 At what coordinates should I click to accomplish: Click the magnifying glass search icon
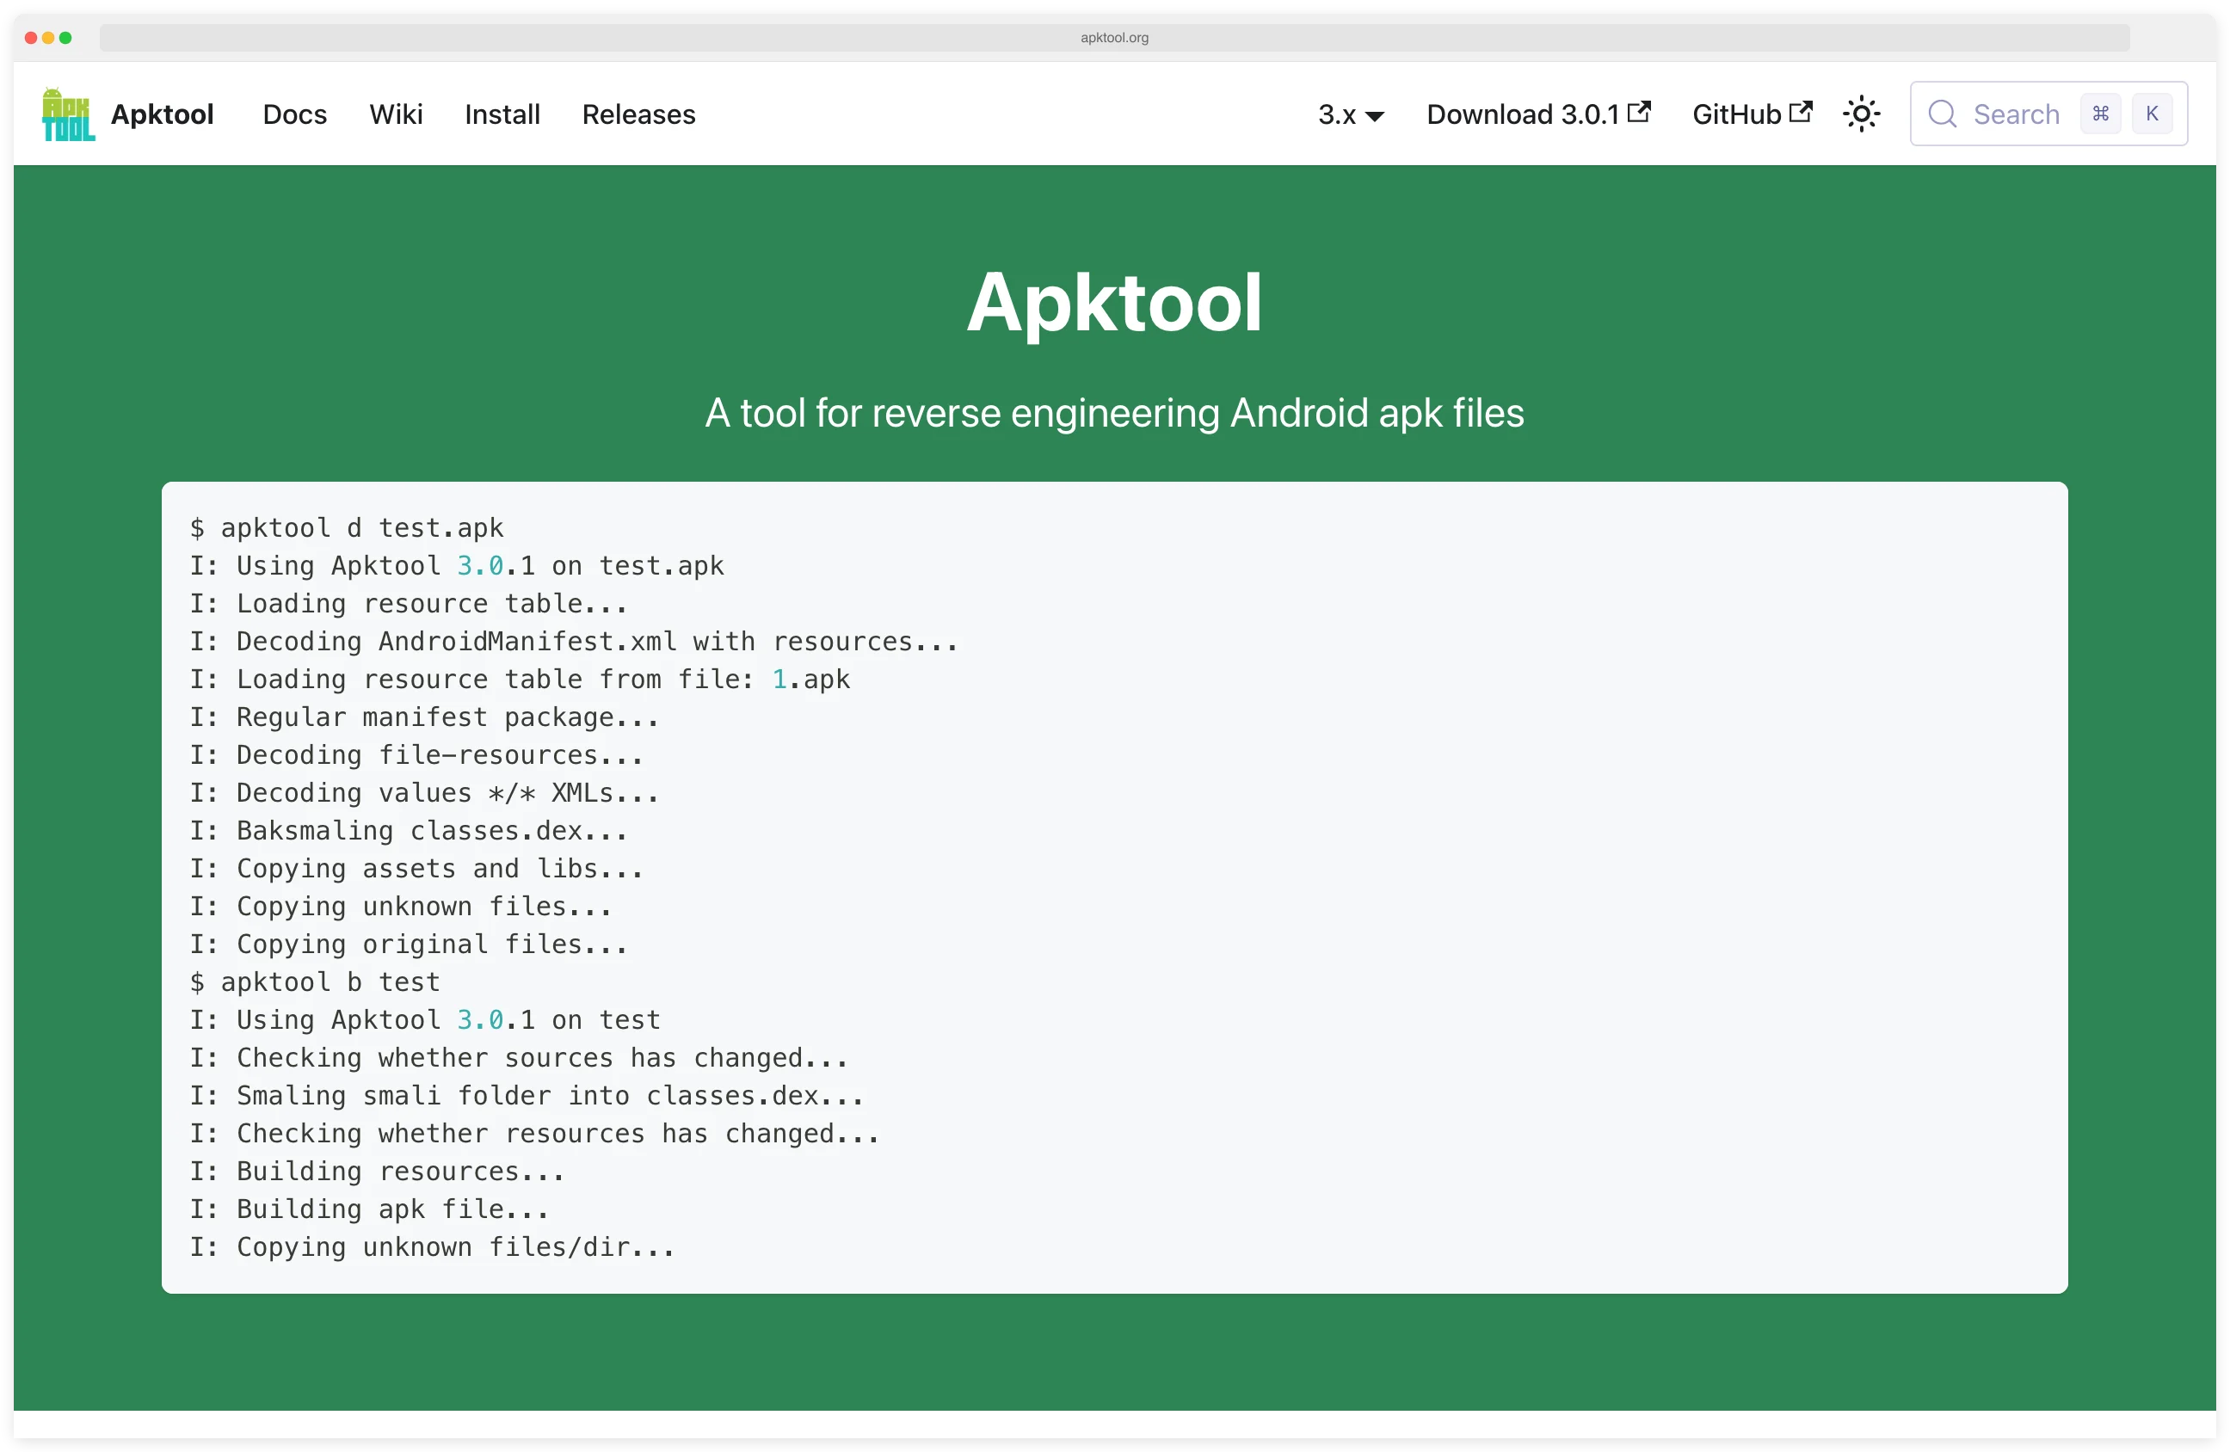(x=1943, y=114)
